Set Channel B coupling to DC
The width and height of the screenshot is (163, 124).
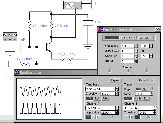(x=138, y=117)
